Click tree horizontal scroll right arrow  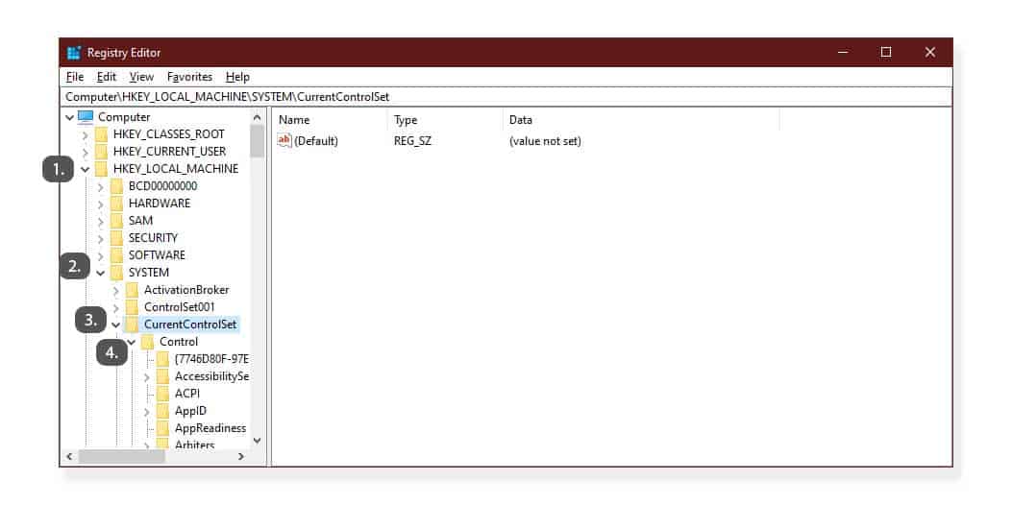point(240,457)
